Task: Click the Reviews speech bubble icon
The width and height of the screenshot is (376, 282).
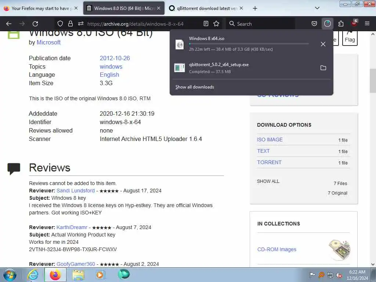Action: point(14,169)
